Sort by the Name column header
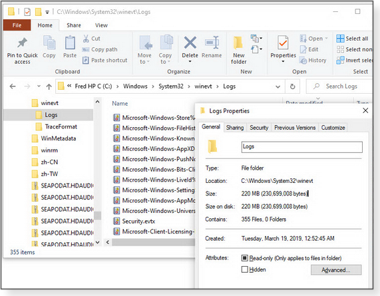The image size is (380, 296). (x=120, y=103)
